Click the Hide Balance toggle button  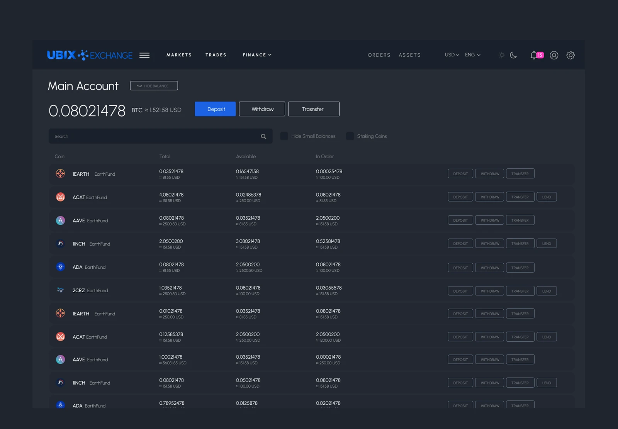coord(154,86)
